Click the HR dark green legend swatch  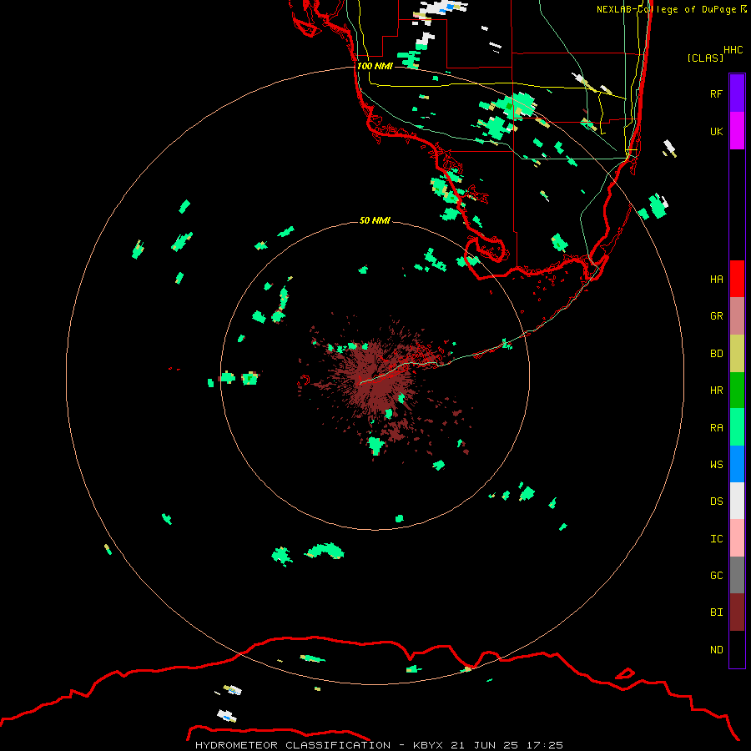click(737, 391)
